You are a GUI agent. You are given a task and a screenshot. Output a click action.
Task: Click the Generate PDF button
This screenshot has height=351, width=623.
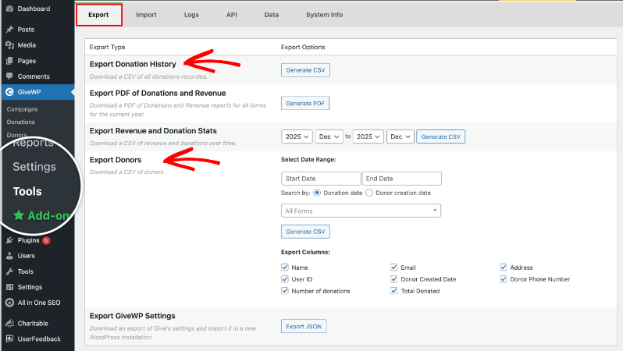[305, 103]
